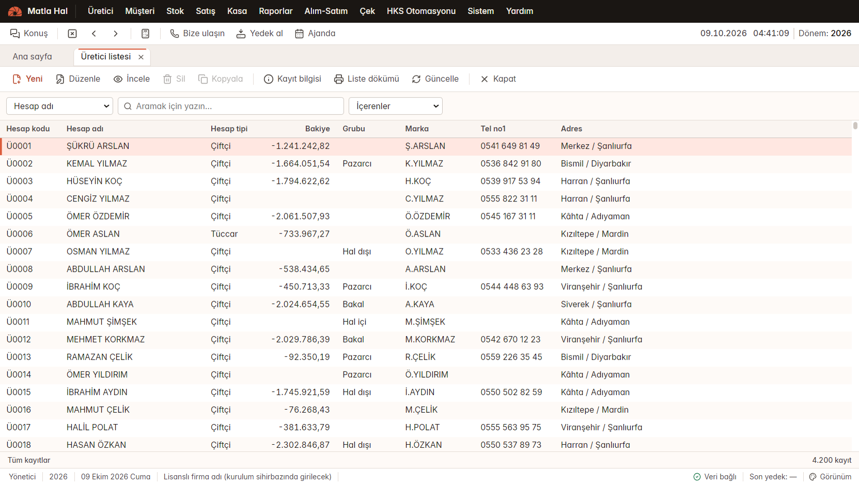Sort by Hesap adı column header
The image size is (859, 484).
pyautogui.click(x=85, y=129)
